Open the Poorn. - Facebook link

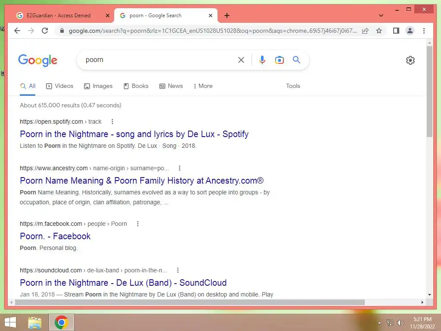[x=55, y=236]
